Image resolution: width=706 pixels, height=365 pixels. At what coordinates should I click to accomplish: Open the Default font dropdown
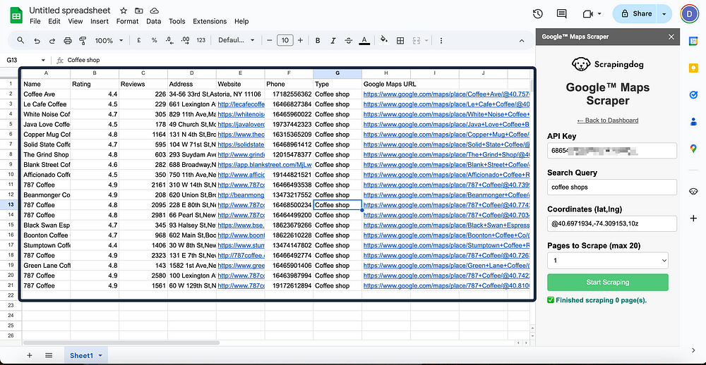[x=237, y=40]
